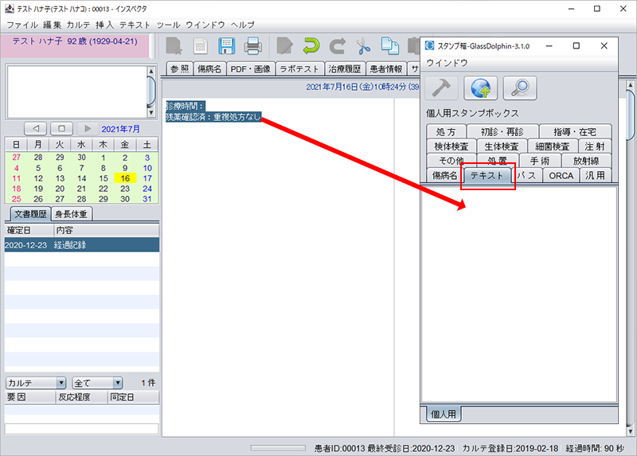Click the hammer icon in stamp box
The width and height of the screenshot is (637, 456).
click(442, 88)
